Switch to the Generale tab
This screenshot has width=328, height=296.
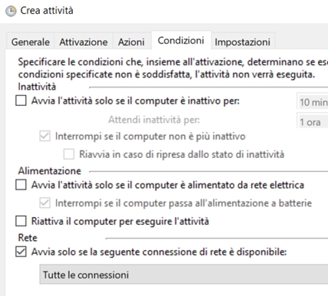tap(31, 42)
